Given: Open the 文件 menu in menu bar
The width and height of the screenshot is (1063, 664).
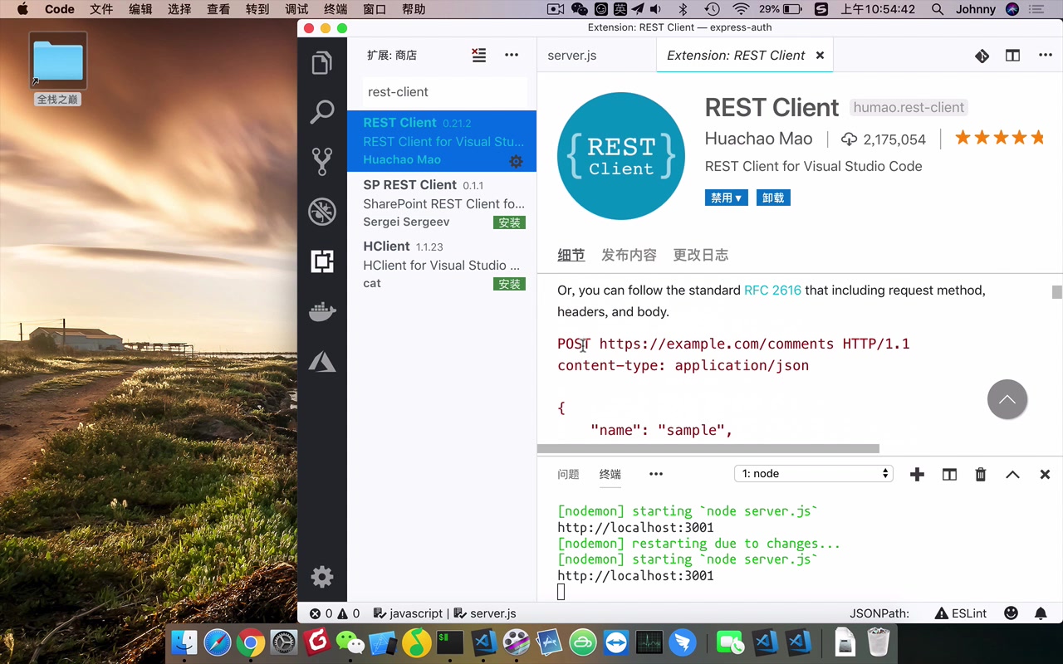Looking at the screenshot, I should 101,9.
